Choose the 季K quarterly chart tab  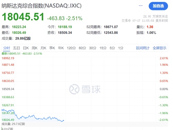click(52, 48)
